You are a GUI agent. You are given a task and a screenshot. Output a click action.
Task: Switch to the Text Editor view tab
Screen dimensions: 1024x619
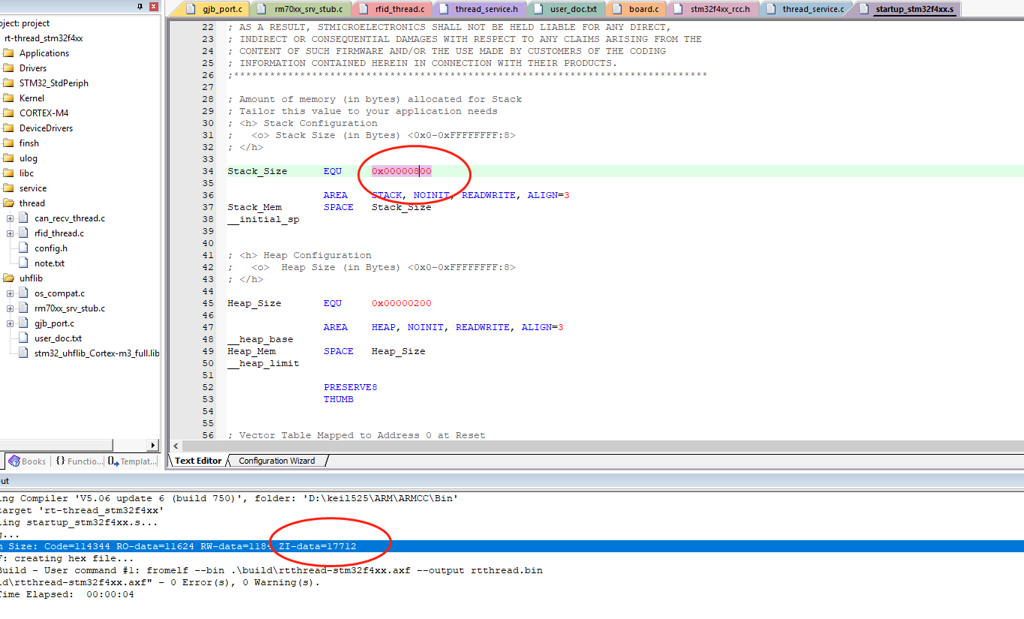[x=198, y=461]
